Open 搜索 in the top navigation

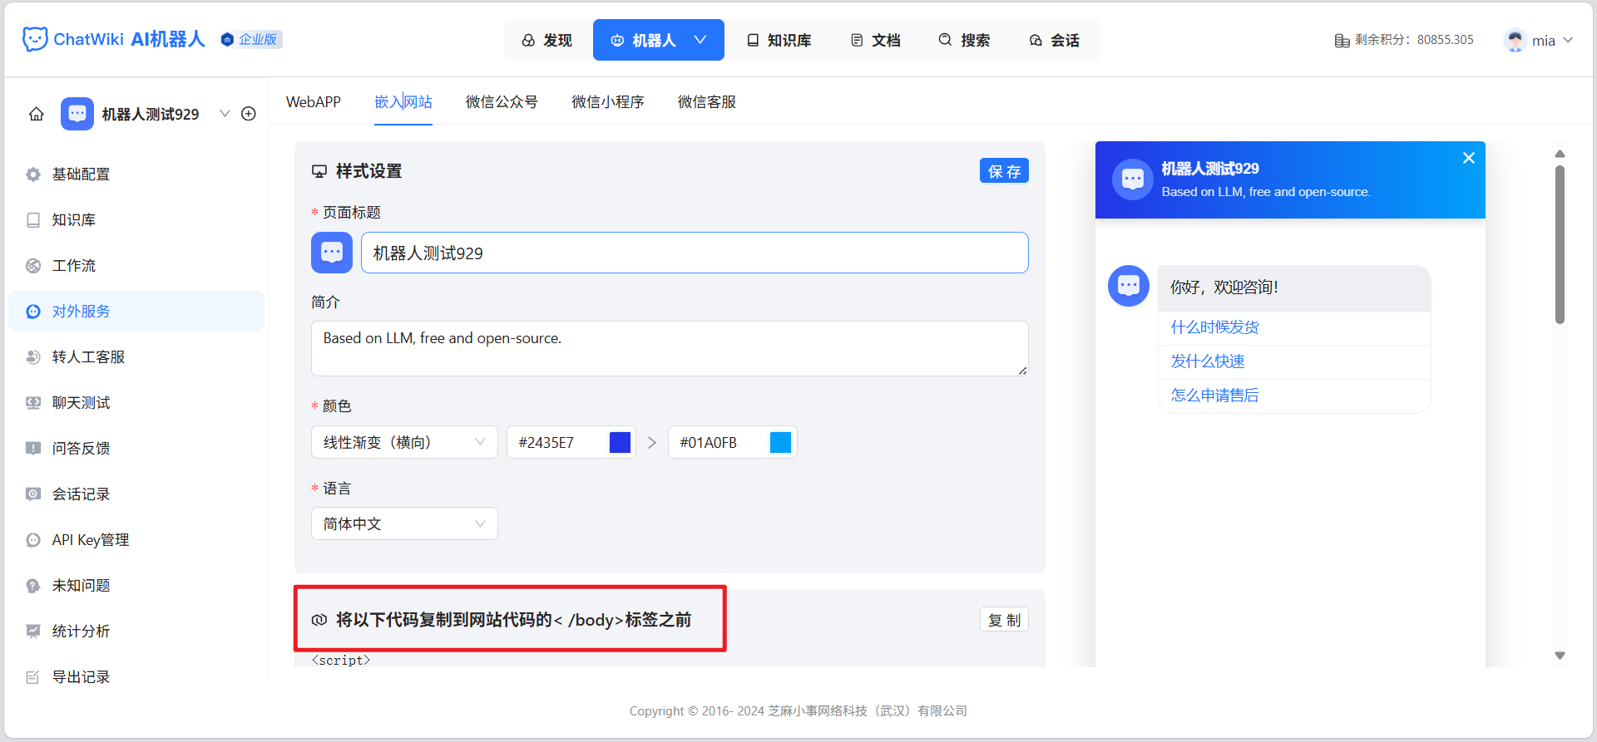965,40
